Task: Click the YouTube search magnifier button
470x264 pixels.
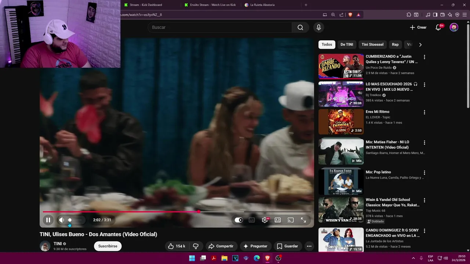Action: (300, 27)
